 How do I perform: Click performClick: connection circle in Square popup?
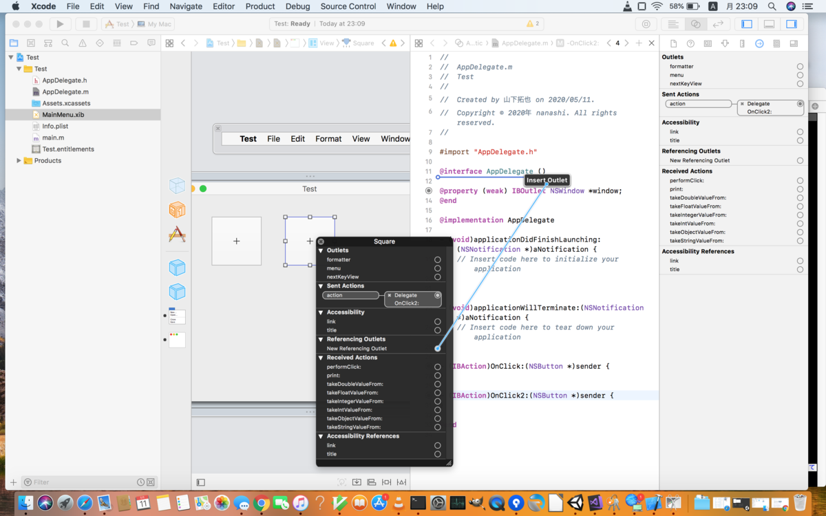point(437,367)
